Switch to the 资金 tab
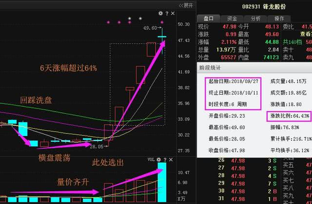Image resolution: width=312 pixels, height=204 pixels. point(232,18)
